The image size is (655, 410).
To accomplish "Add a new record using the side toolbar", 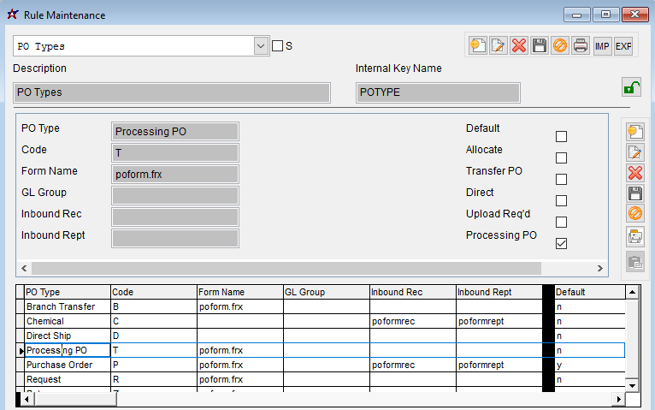I will 634,132.
